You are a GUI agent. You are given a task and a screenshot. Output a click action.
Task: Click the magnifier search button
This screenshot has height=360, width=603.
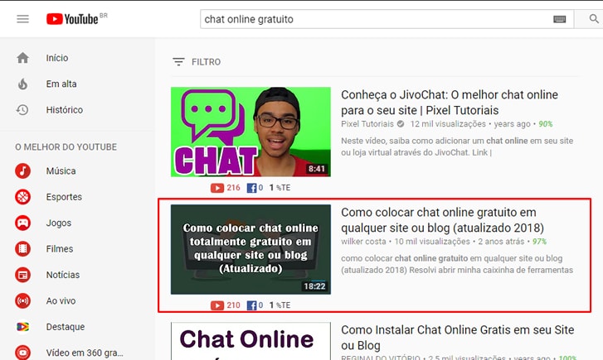point(594,19)
